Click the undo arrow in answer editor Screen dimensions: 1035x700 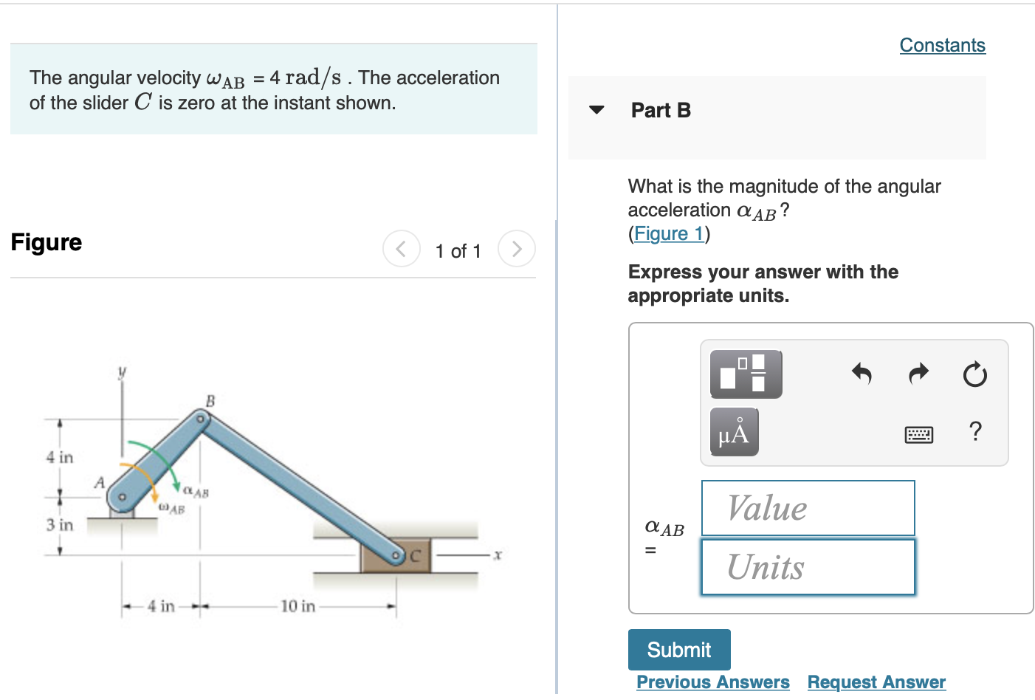861,374
